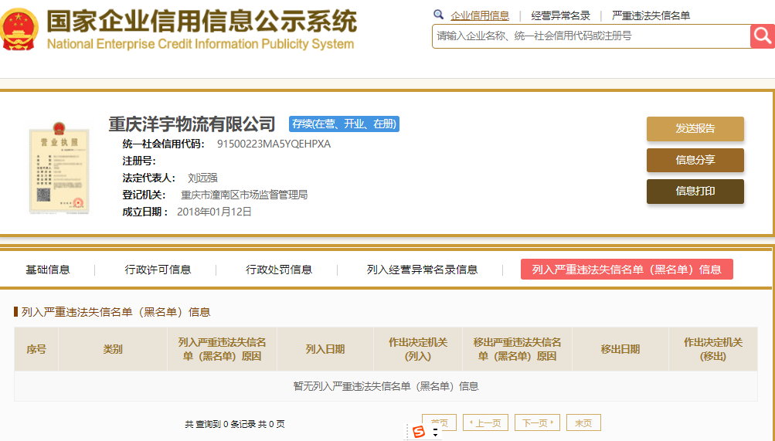Click the 存续(在营、开业、在册) status badge
This screenshot has height=441, width=775.
click(x=344, y=124)
